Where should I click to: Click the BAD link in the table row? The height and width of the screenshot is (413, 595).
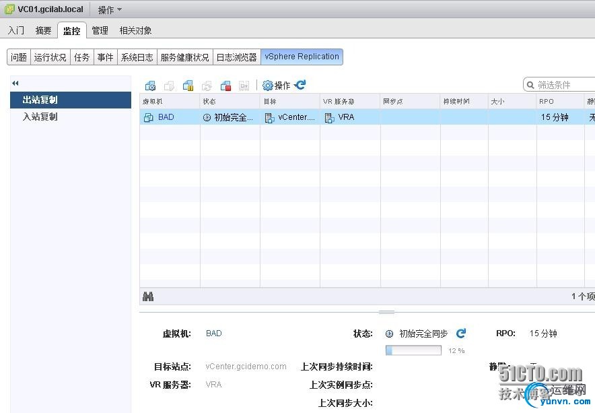166,117
